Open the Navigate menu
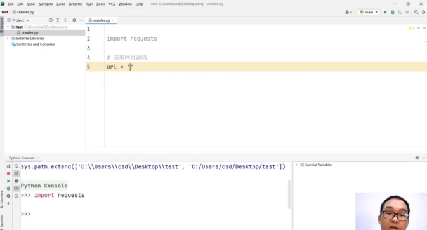Screen dimensions: 427x230 [x=46, y=4]
